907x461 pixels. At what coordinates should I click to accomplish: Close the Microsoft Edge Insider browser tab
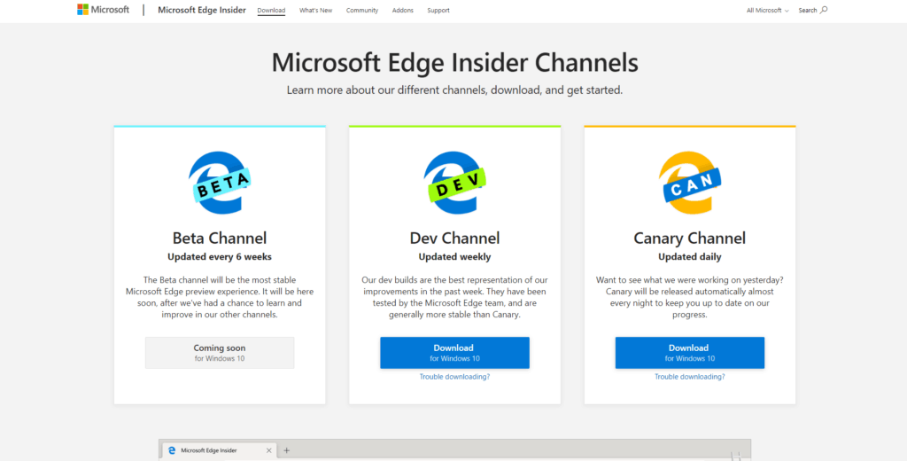269,450
